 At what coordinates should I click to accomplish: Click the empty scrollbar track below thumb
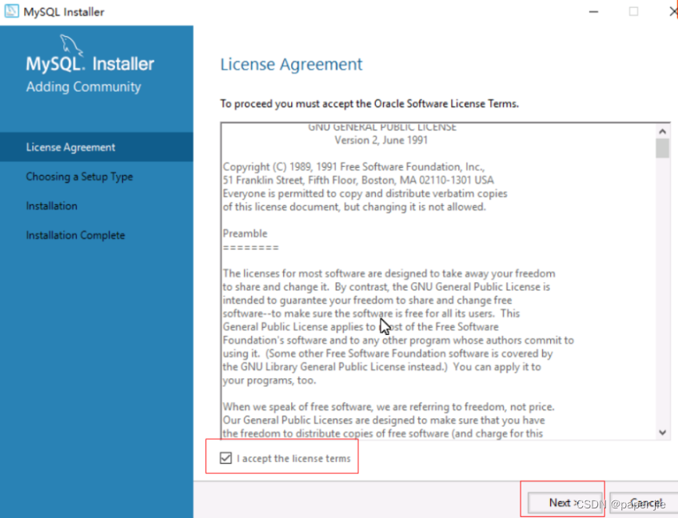click(663, 292)
